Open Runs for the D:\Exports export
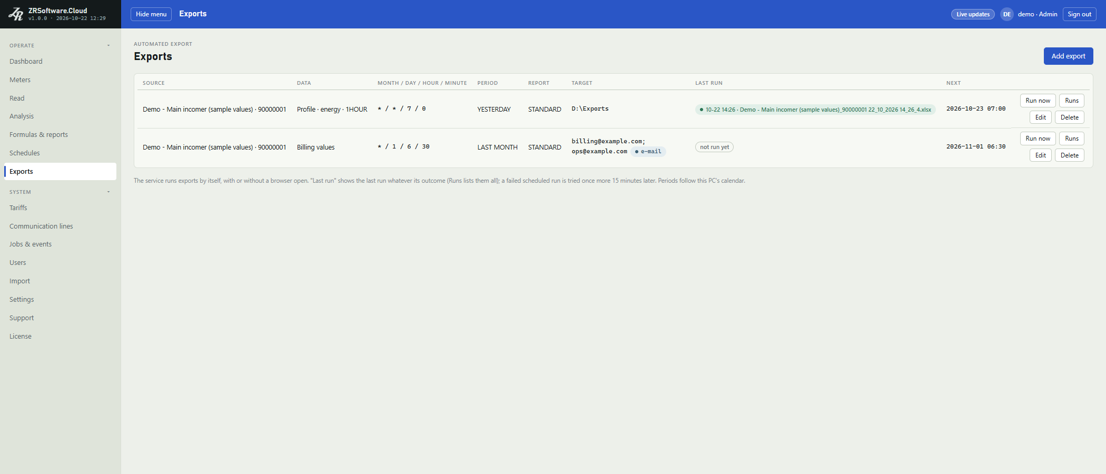 point(1072,101)
